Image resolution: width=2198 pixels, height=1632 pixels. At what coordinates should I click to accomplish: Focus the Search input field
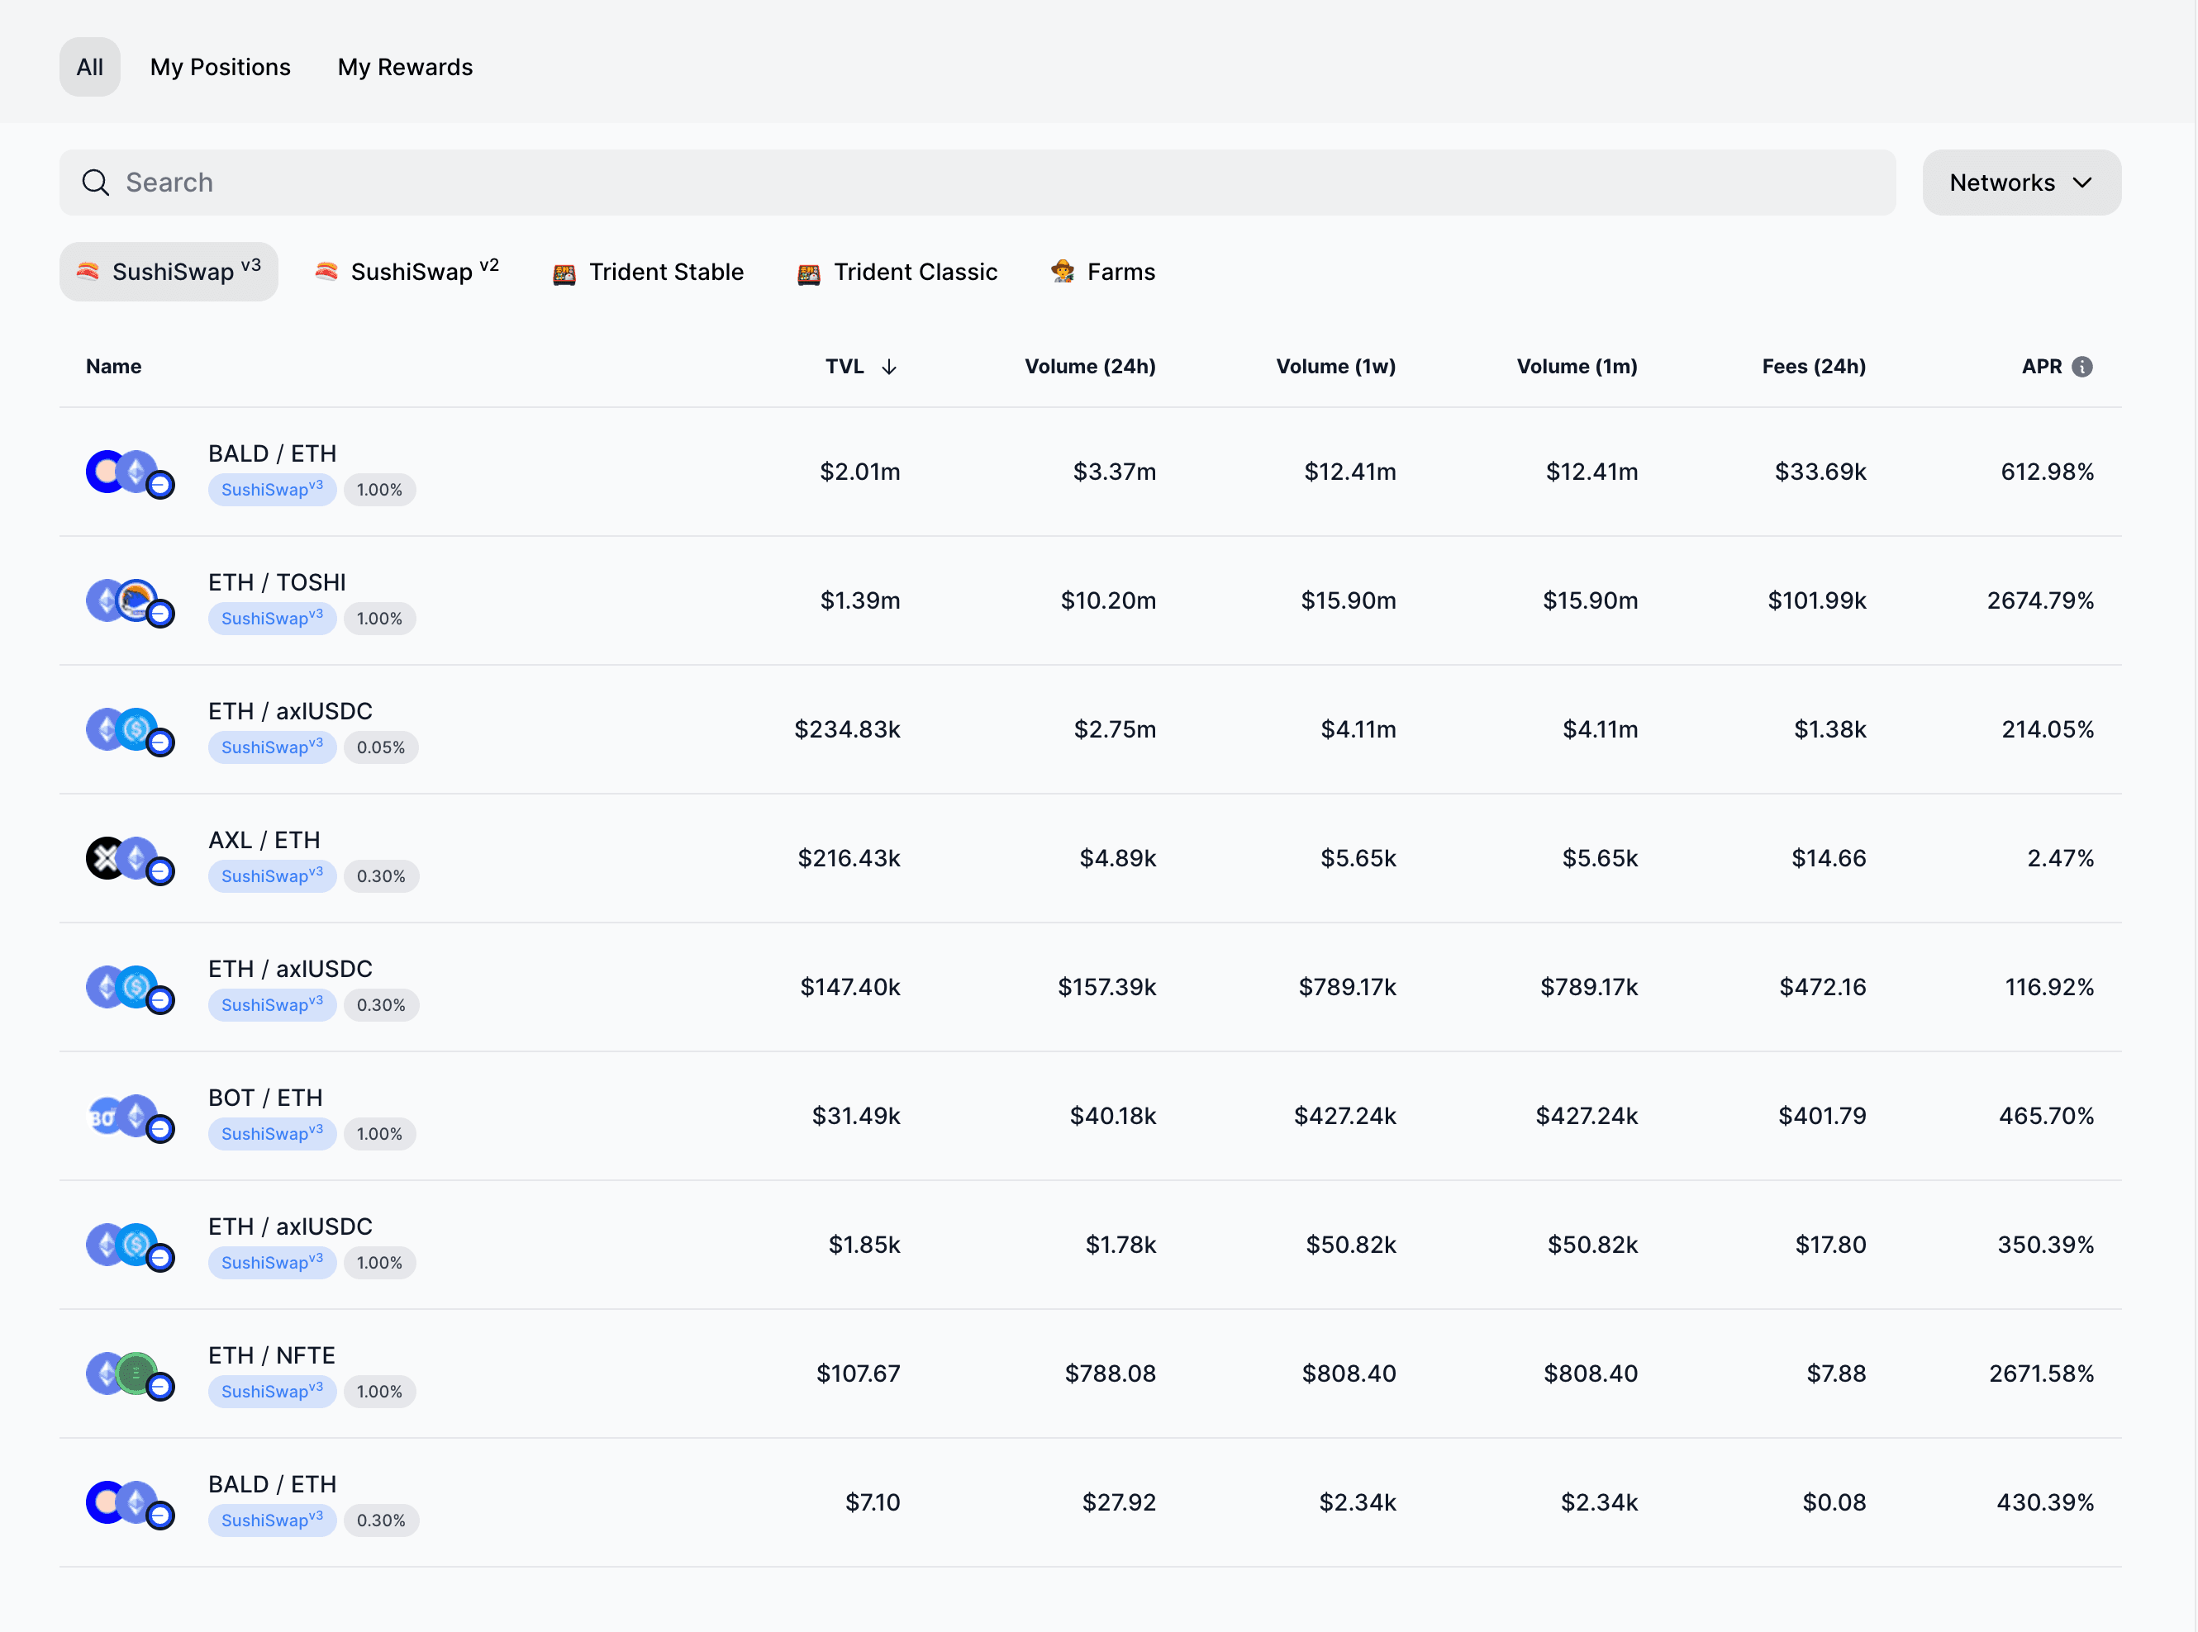[978, 183]
